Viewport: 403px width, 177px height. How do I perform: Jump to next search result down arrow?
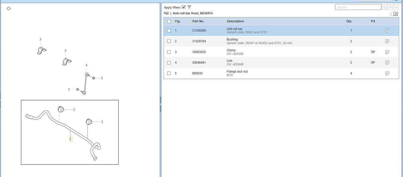click(396, 7)
